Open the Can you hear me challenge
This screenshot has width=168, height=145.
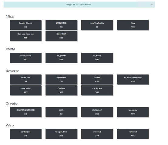point(25,36)
